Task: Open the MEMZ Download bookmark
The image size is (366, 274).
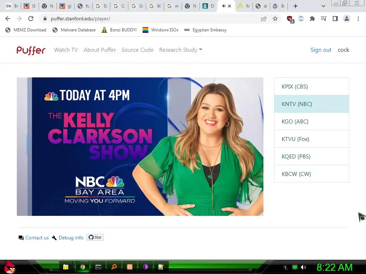Action: 26,30
